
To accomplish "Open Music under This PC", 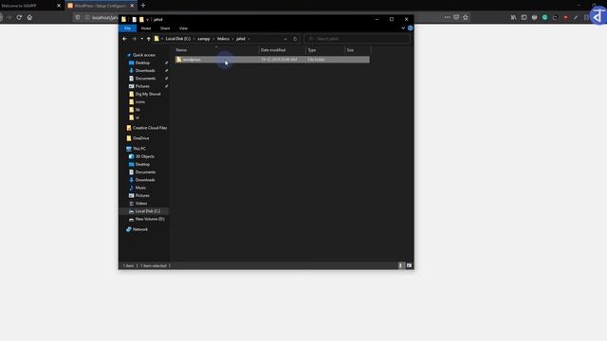I will 140,188.
